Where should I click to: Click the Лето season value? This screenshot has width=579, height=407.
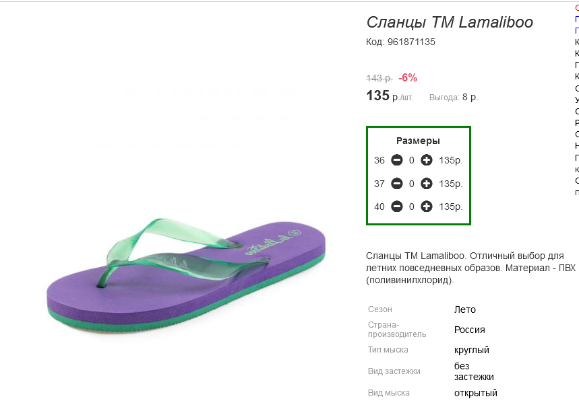point(465,309)
